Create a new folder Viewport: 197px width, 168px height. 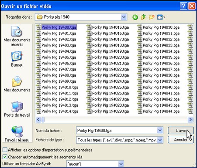click(152, 17)
